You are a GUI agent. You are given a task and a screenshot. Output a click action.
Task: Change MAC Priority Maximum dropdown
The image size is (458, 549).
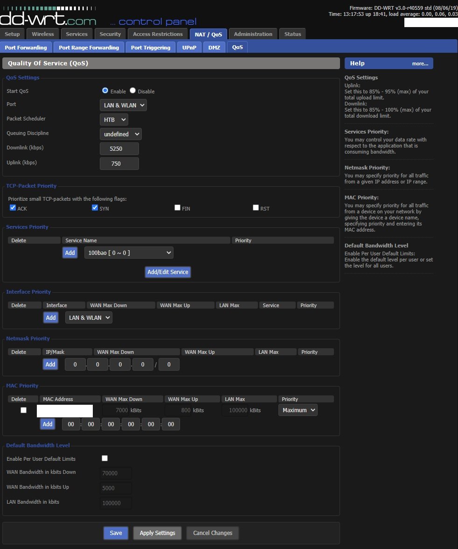[298, 410]
